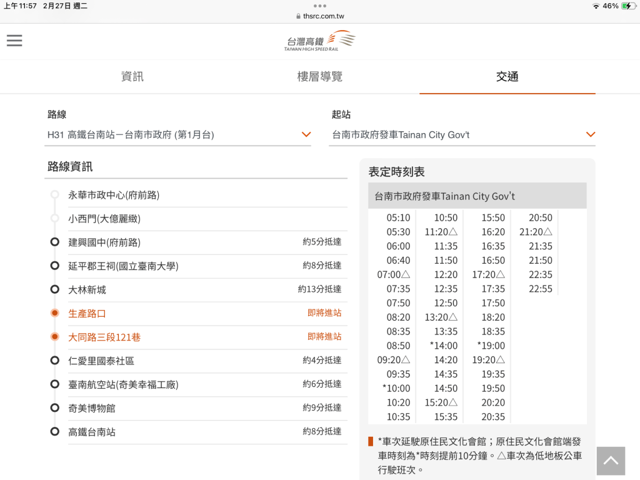Switch to the 樓層導覽 tab

click(319, 77)
